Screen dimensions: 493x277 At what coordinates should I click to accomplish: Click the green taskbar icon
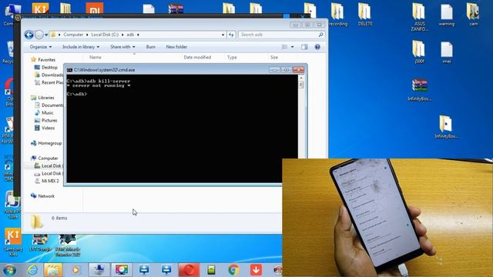point(211,270)
